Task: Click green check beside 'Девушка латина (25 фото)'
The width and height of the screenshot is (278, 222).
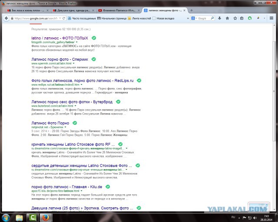Action: [x=139, y=208]
